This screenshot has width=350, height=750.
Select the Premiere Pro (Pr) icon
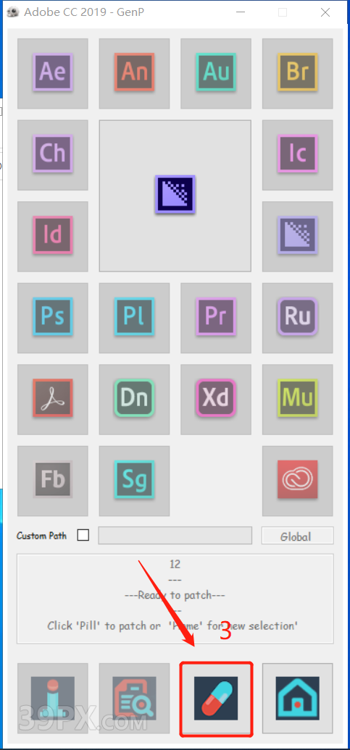(216, 318)
